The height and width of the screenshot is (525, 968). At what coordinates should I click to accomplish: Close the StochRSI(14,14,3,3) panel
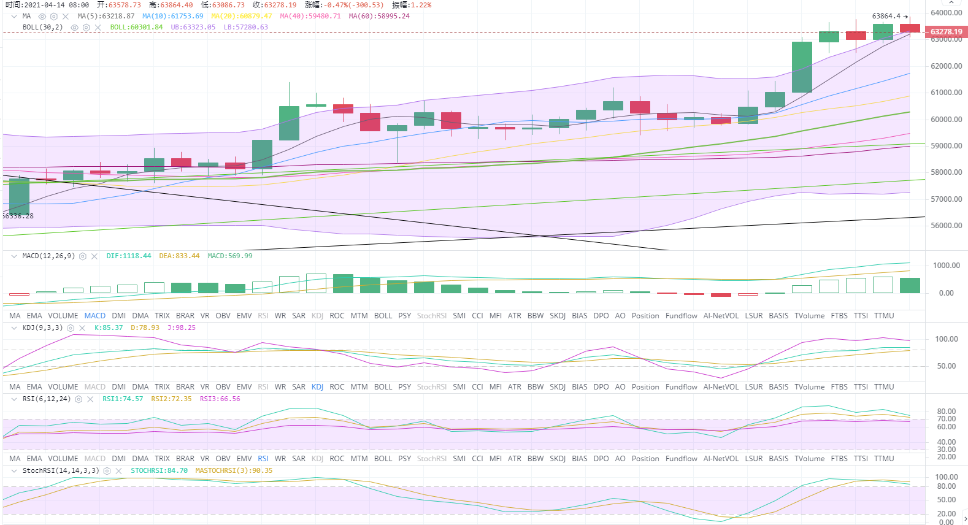[118, 471]
